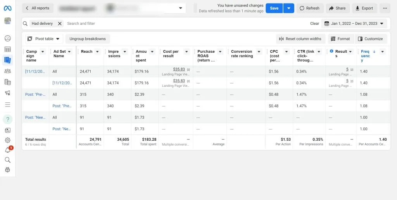This screenshot has width=397, height=200.
Task: Open Account overview gauge icon in sidebar
Action: 8,38
